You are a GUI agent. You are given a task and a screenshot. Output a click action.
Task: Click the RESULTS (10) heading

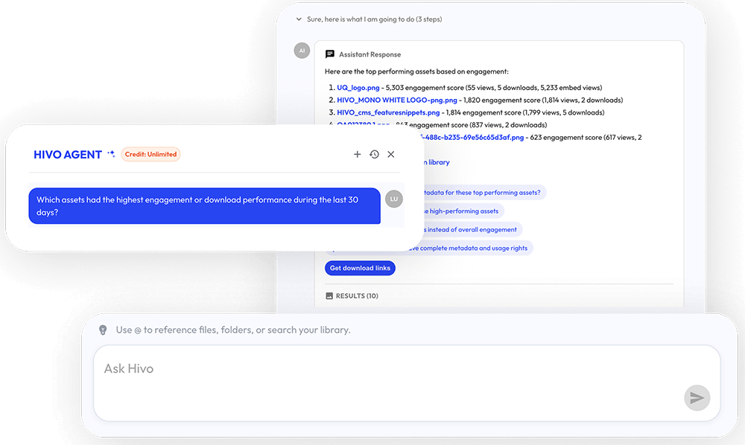(x=357, y=296)
